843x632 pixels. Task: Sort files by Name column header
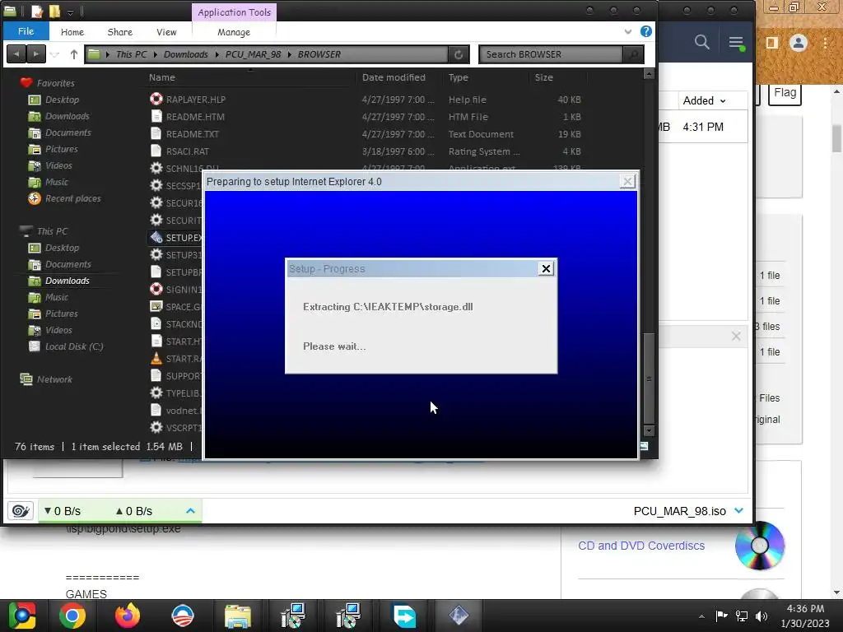(162, 77)
